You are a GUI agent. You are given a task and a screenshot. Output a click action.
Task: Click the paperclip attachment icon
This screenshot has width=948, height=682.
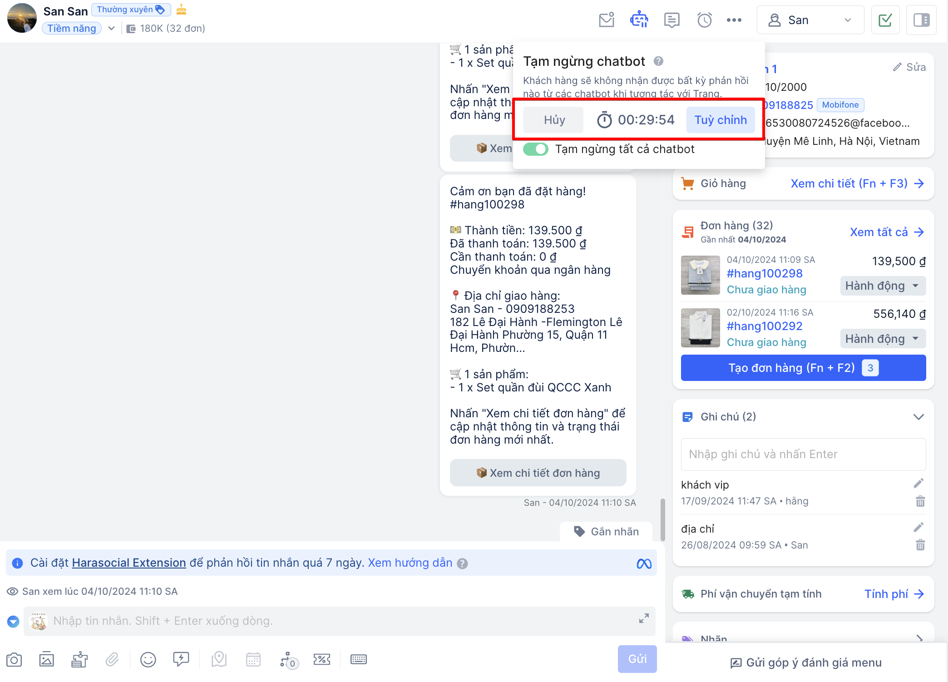112,659
